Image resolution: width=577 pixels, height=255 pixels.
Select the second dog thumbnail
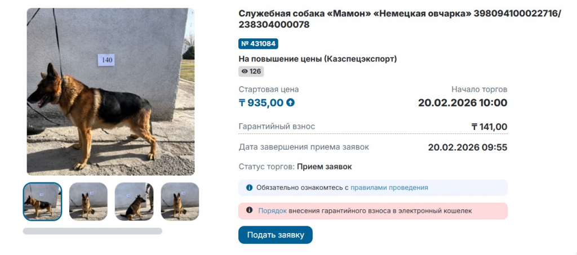click(x=88, y=202)
